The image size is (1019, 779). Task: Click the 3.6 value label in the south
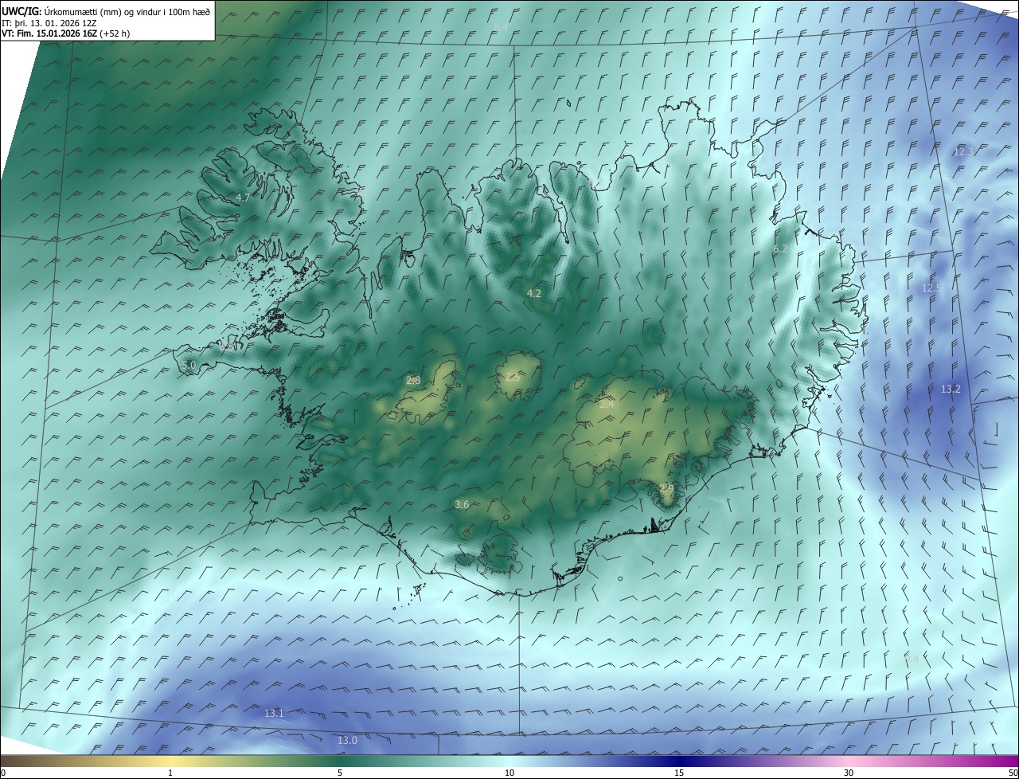[x=462, y=504]
